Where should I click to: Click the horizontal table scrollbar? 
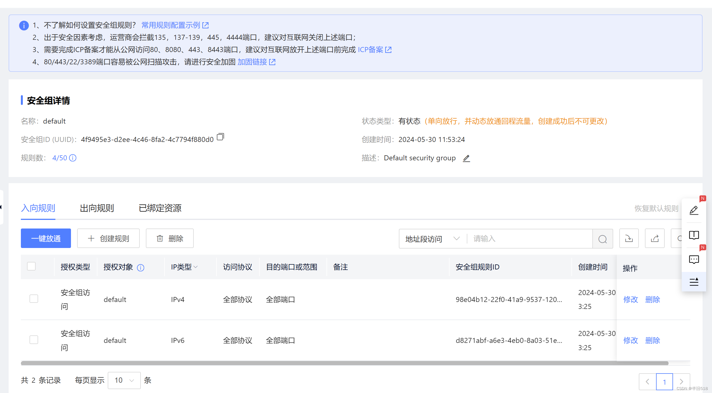pos(344,363)
